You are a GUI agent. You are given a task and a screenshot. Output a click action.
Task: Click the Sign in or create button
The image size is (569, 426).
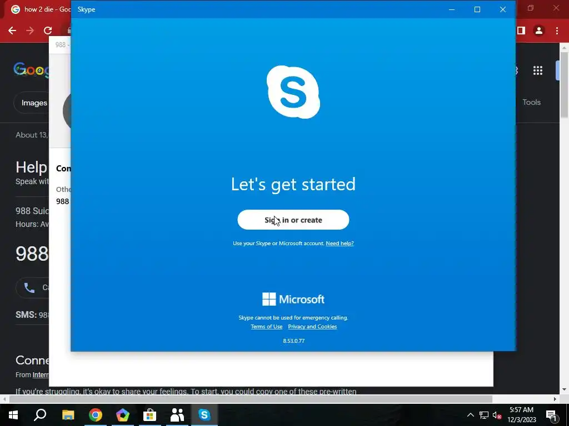click(293, 220)
